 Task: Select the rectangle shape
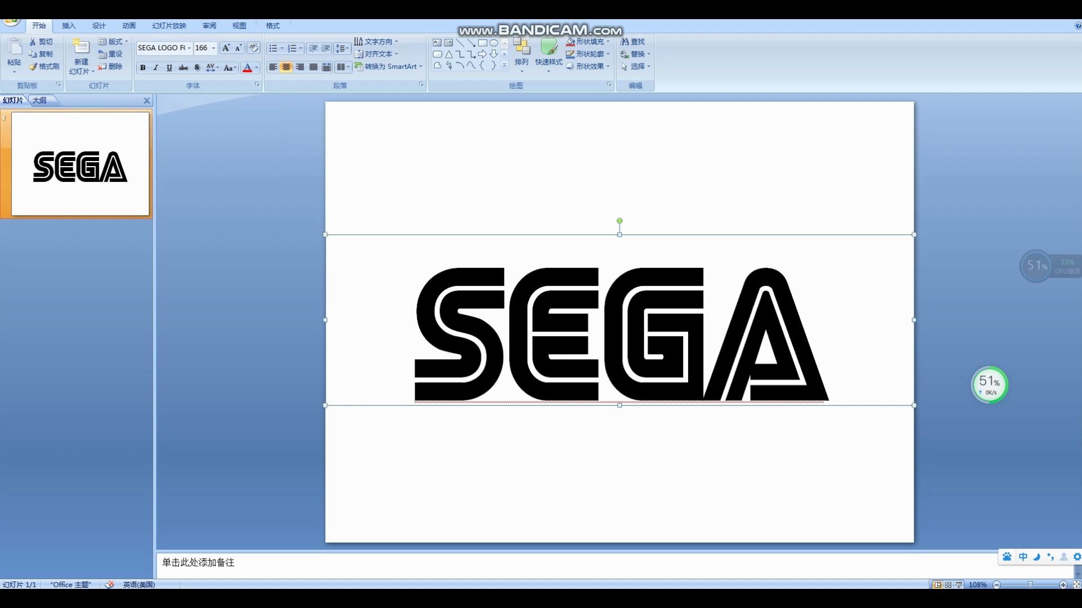pos(482,43)
